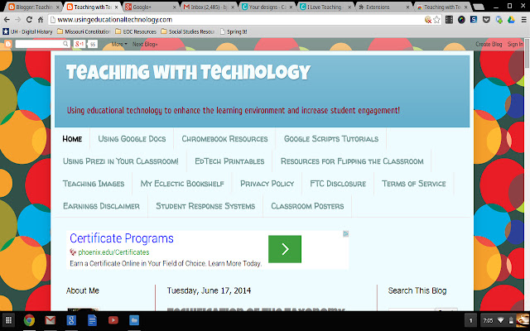Open the browser home page icon
Screen dimensions: 530x331
tap(41, 20)
